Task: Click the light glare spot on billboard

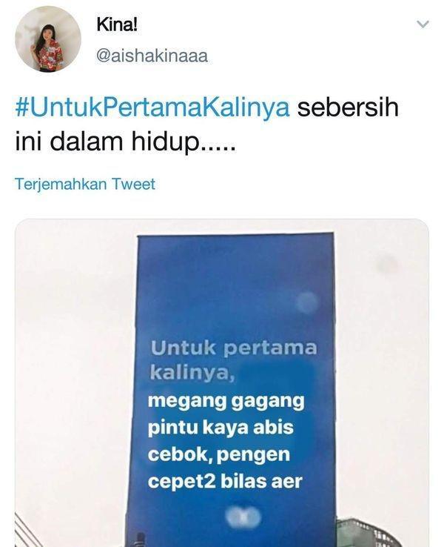Action: click(307, 302)
